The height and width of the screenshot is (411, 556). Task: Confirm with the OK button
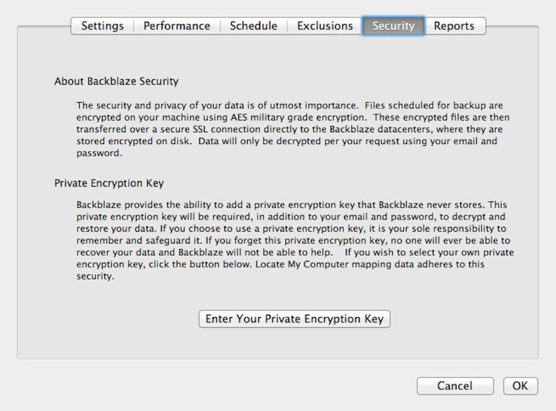click(x=520, y=386)
